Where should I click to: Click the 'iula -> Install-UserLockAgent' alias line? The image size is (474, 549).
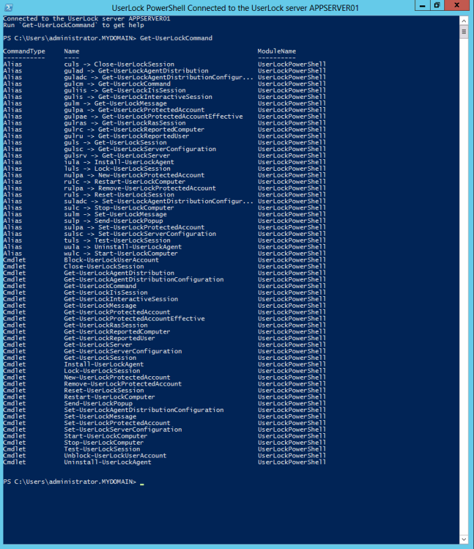[119, 162]
